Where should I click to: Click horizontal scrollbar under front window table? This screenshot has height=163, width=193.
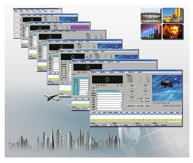[x=136, y=122]
